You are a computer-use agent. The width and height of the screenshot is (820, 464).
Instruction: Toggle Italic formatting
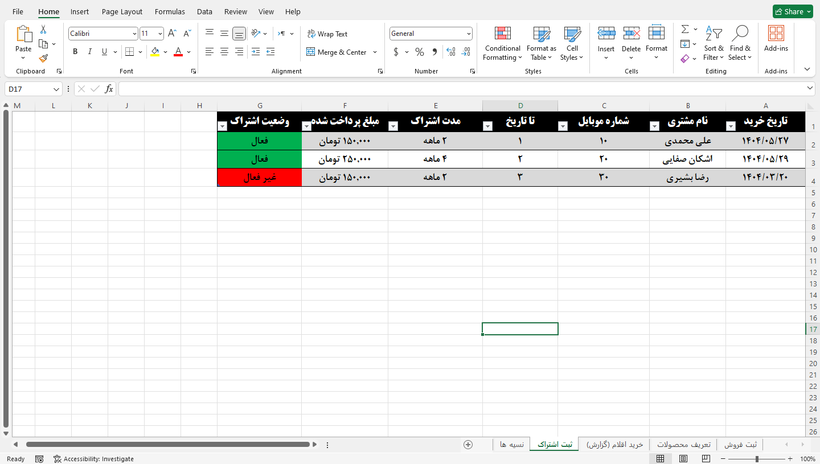pyautogui.click(x=90, y=52)
